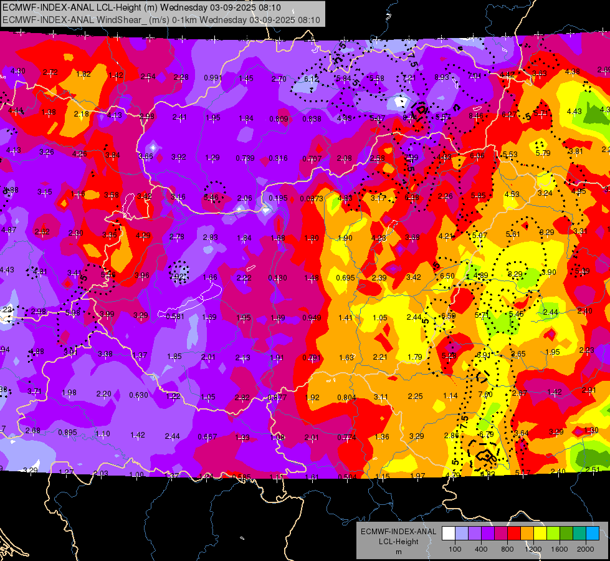610x561 pixels.
Task: Click the legend tick label 100
Action: (455, 549)
